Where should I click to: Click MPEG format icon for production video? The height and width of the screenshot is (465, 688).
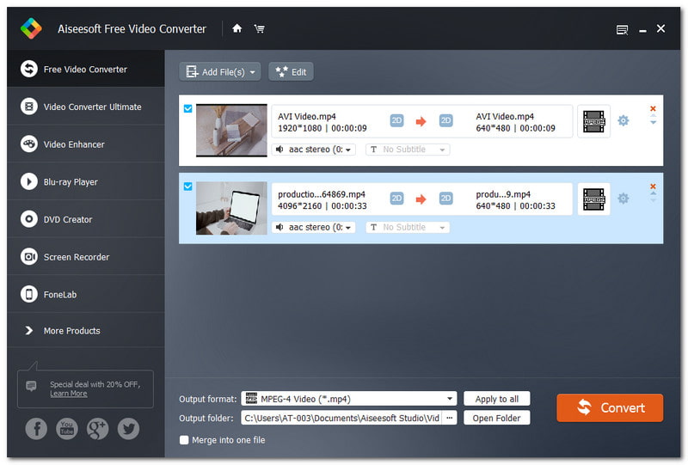point(593,199)
